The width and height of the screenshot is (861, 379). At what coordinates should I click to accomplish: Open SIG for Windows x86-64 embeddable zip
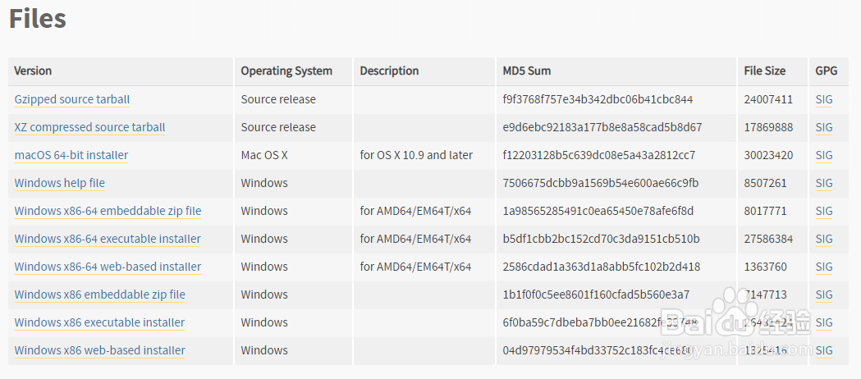coord(824,211)
